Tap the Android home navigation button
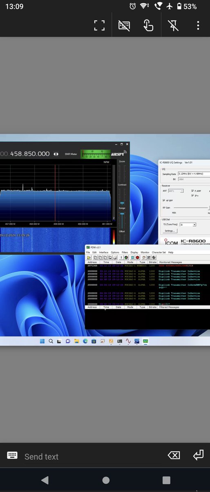The image size is (210, 492). [106, 480]
